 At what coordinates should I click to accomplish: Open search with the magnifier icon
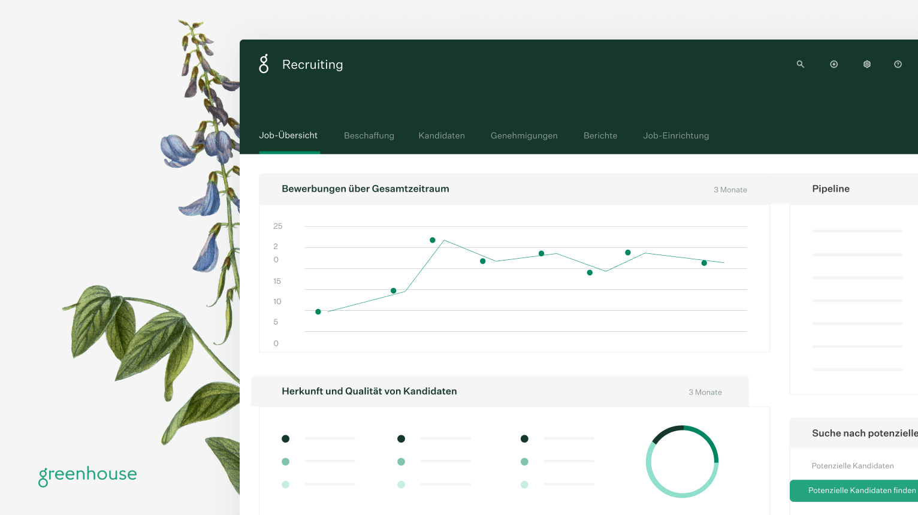click(800, 64)
